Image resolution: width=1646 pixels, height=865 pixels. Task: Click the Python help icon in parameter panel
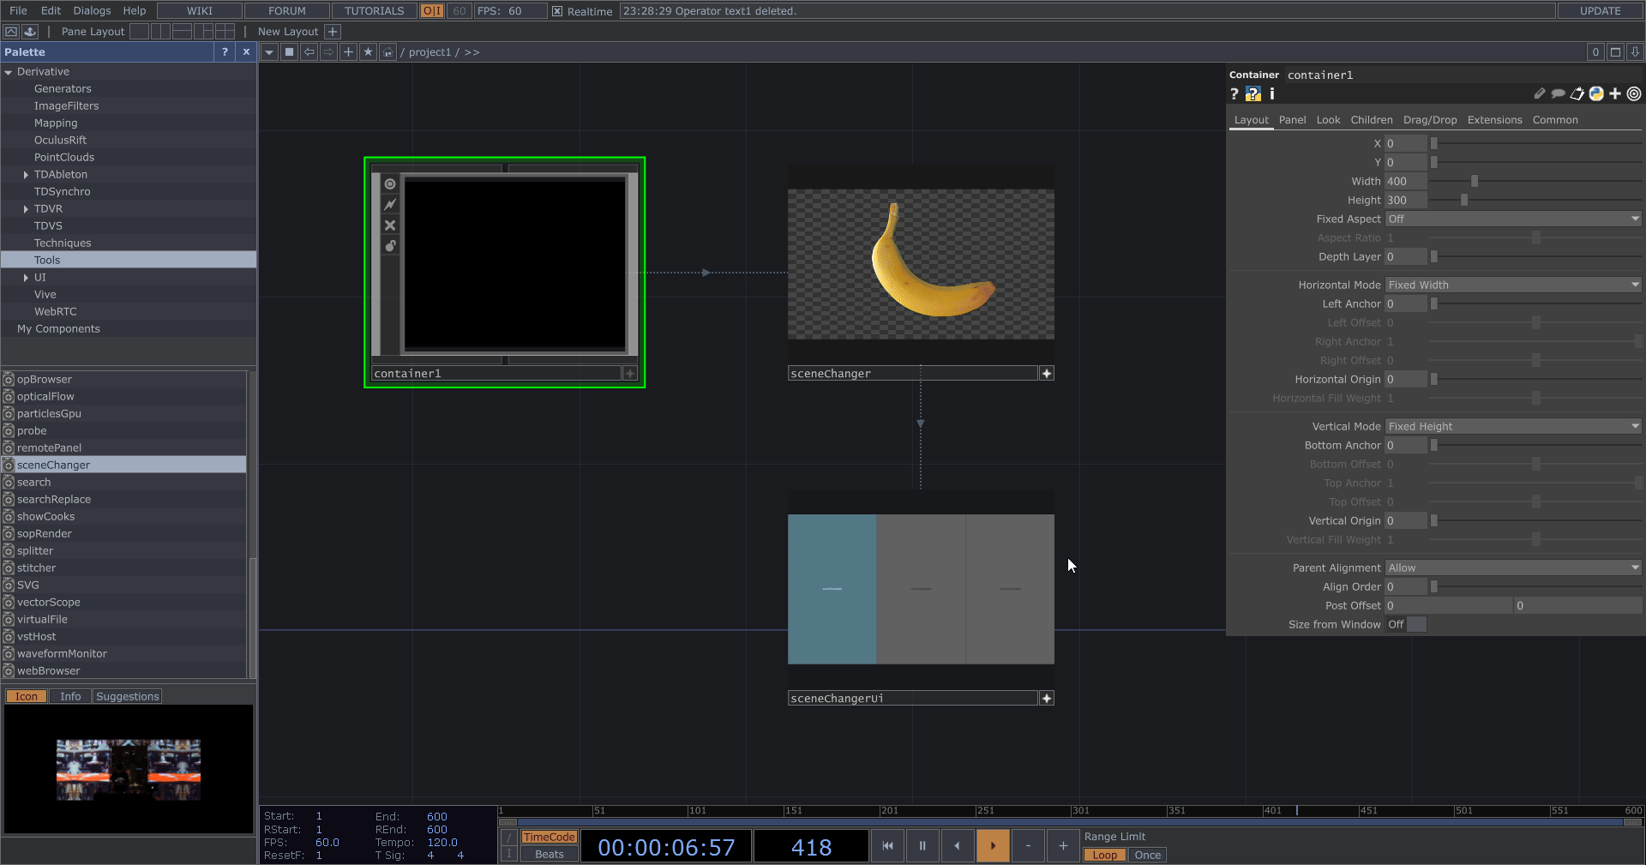point(1253,94)
